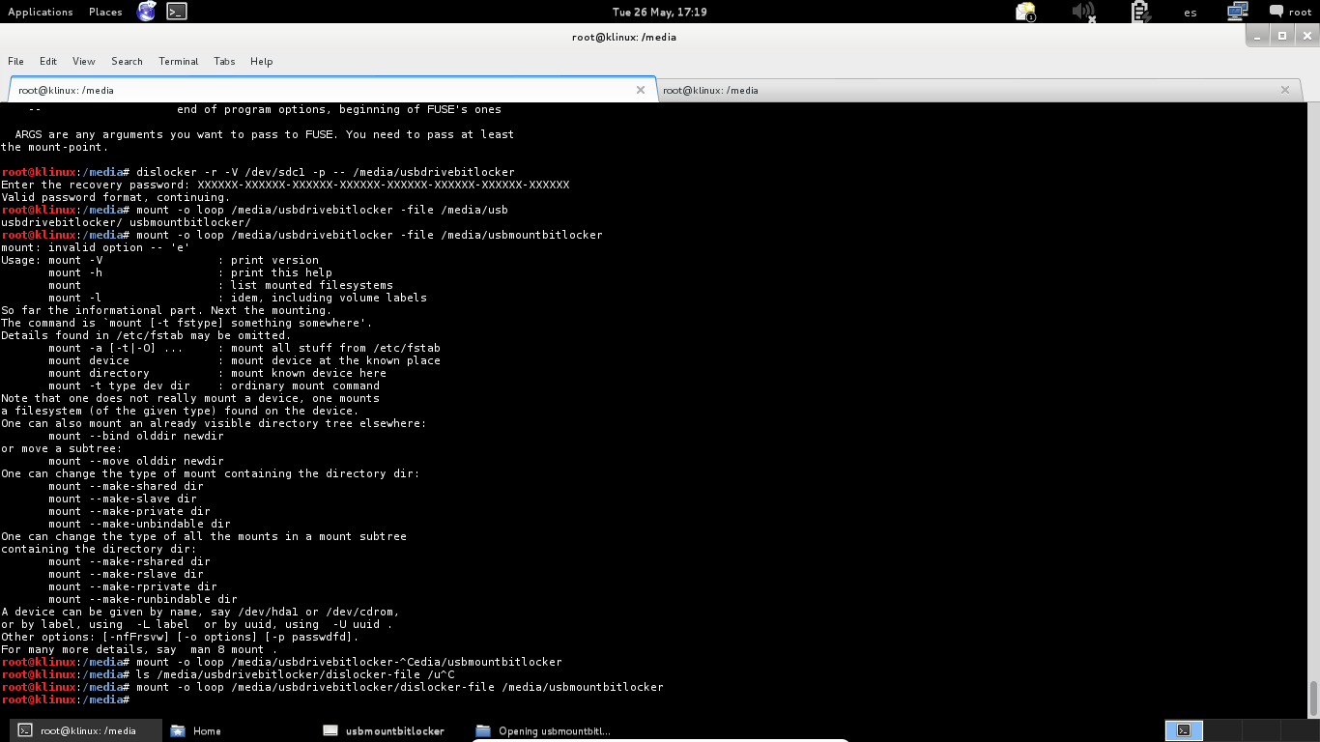Close the second root@klinux: /media tab
The height and width of the screenshot is (742, 1320).
pyautogui.click(x=1285, y=90)
